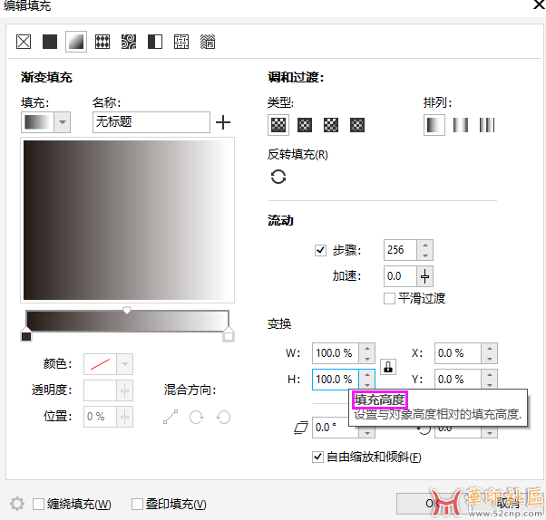This screenshot has height=520, width=546.
Task: Select the Fountain fill icon
Action: 76,42
